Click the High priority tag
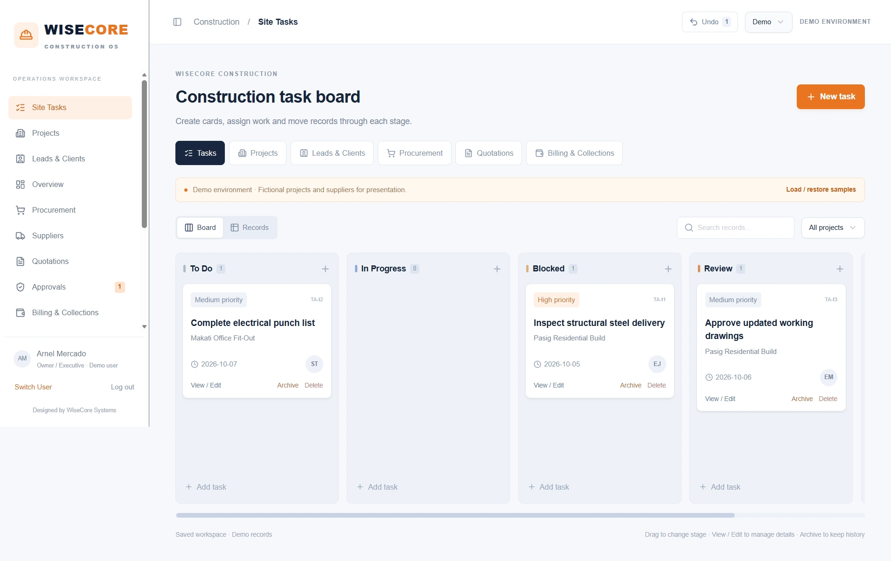 556,300
